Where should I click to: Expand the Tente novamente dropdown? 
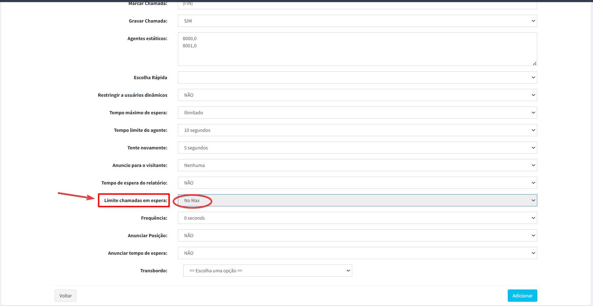pos(357,148)
